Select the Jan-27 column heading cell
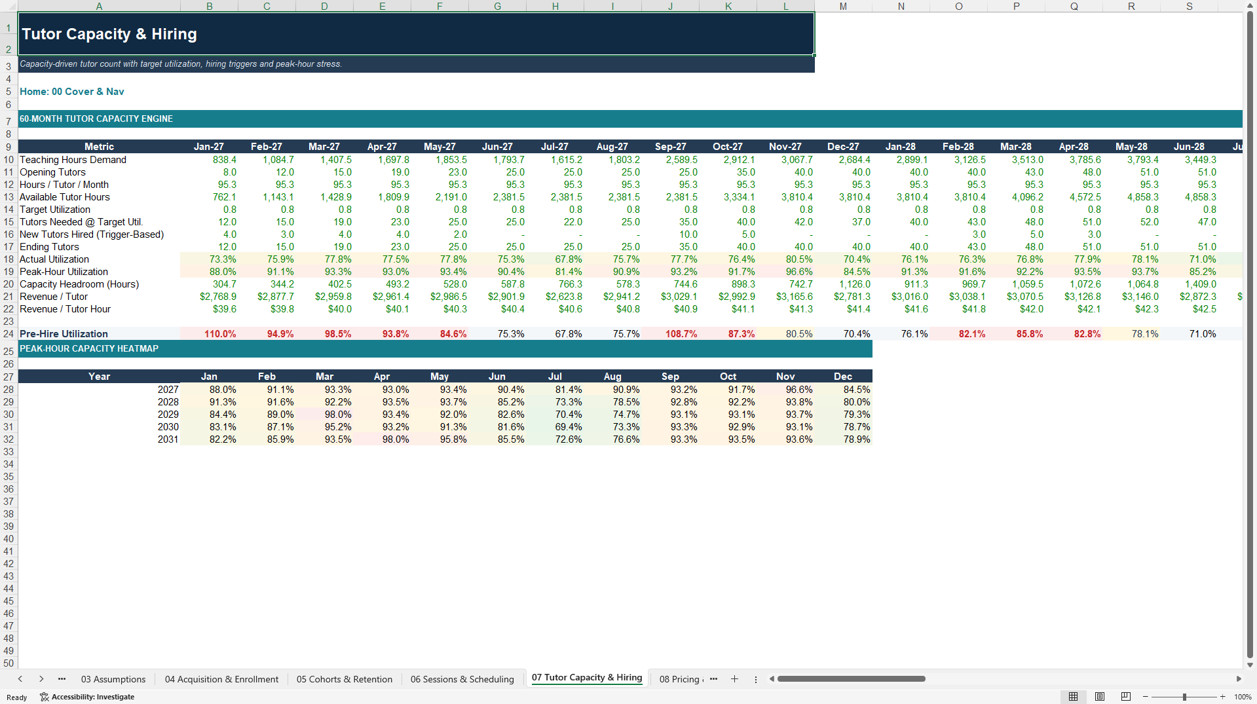Image resolution: width=1257 pixels, height=704 pixels. click(210, 147)
